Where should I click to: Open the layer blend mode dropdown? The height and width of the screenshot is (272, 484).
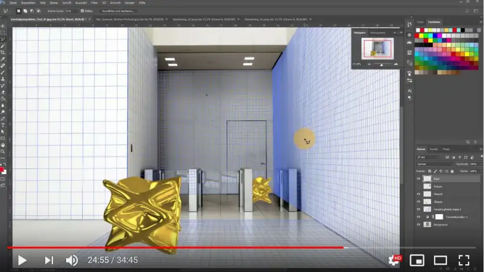pyautogui.click(x=435, y=164)
